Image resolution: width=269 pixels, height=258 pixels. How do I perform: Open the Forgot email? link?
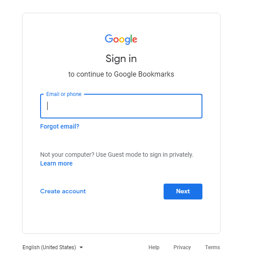pos(60,126)
